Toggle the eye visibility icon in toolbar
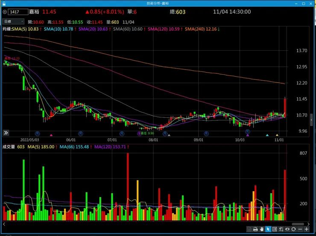Viewport: 316px width, 236px height. 287,229
